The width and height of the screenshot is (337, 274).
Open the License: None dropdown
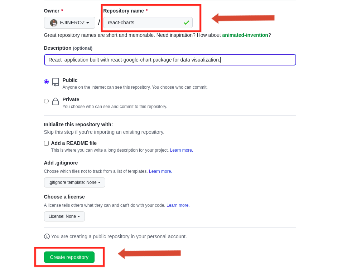point(64,216)
